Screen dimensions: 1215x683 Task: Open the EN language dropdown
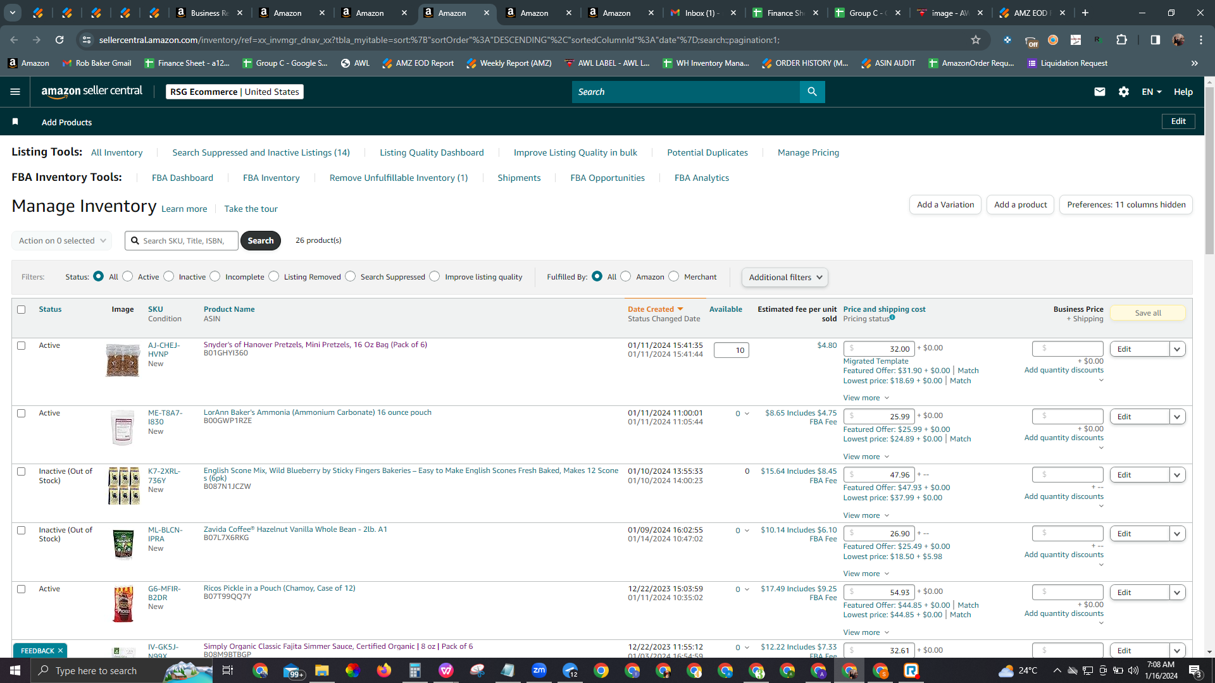1152,92
